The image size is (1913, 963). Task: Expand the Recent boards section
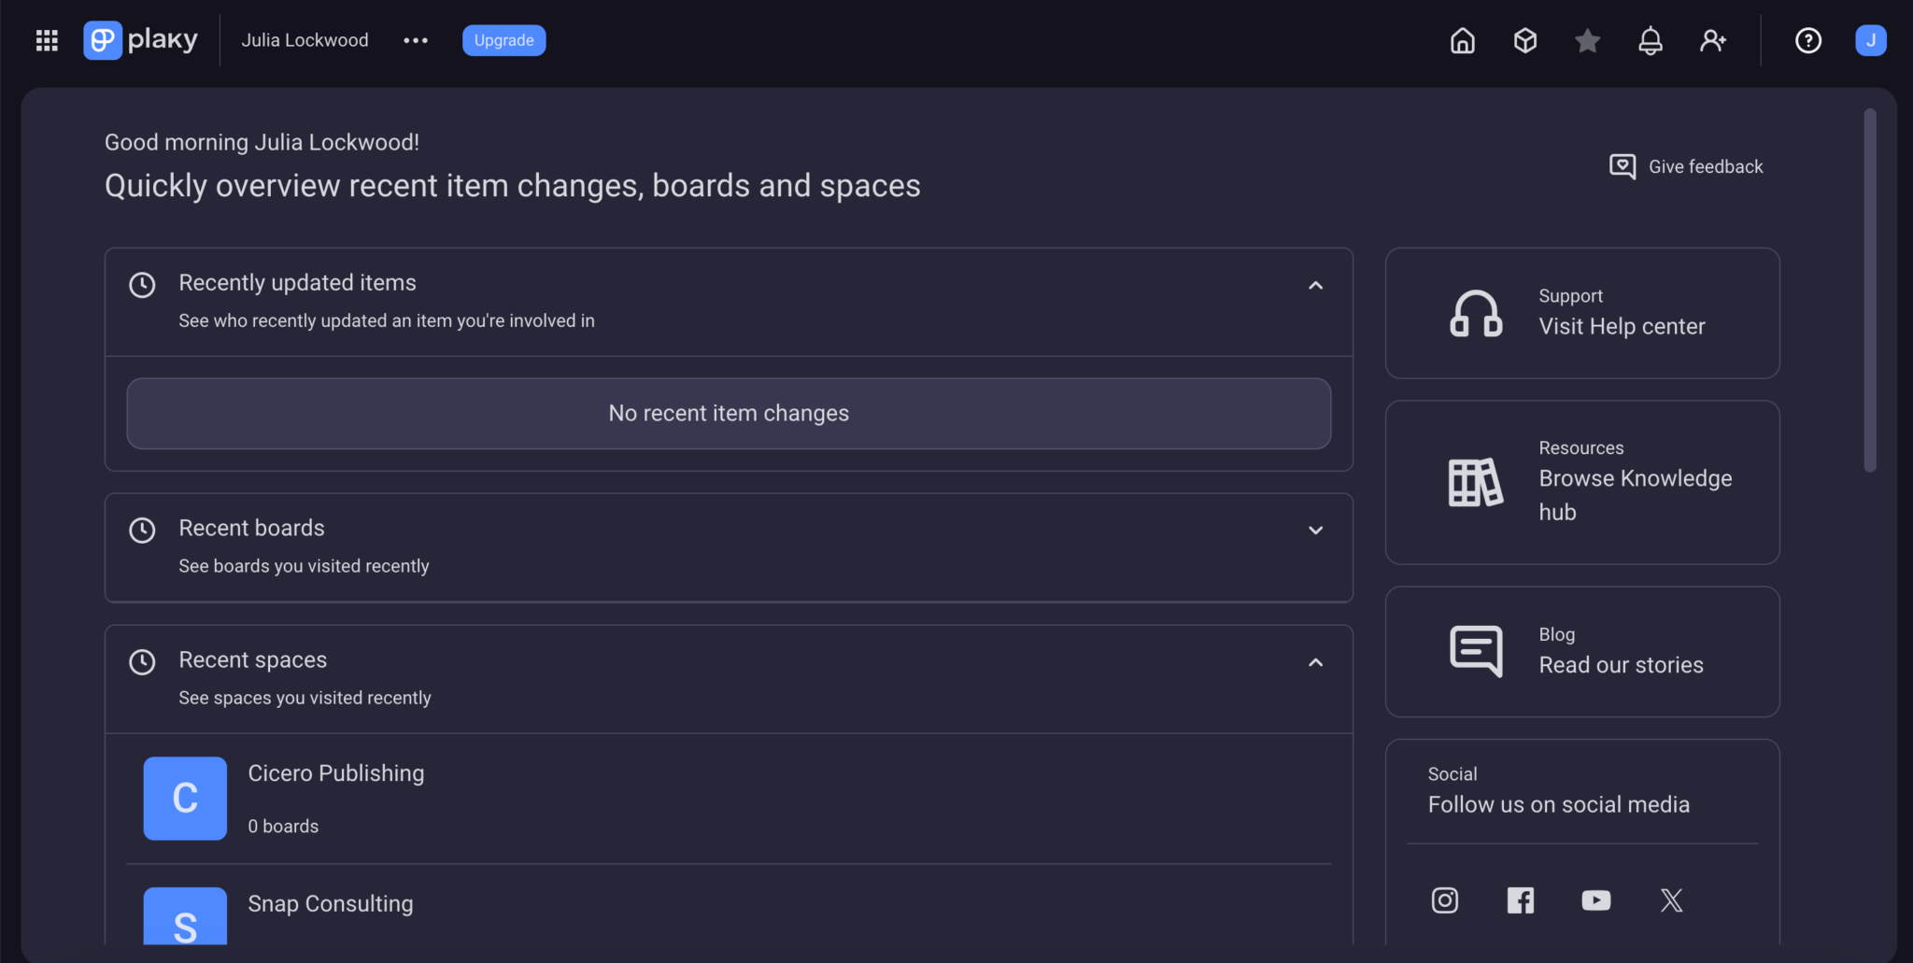[x=1315, y=530]
